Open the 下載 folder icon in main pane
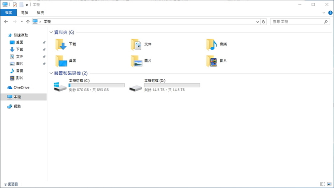This screenshot has width=334, height=188. [61, 44]
